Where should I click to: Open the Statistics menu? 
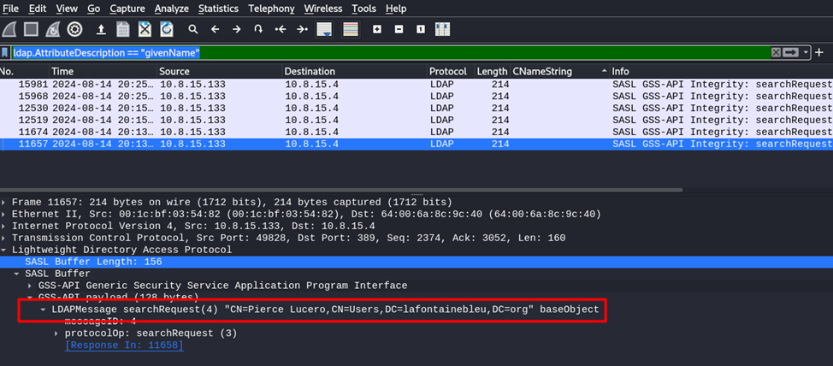[x=218, y=9]
